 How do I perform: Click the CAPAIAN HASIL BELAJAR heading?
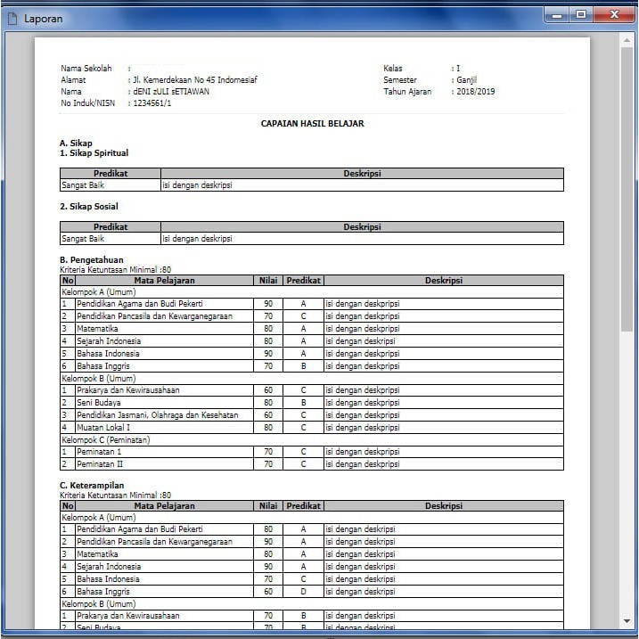[x=312, y=124]
